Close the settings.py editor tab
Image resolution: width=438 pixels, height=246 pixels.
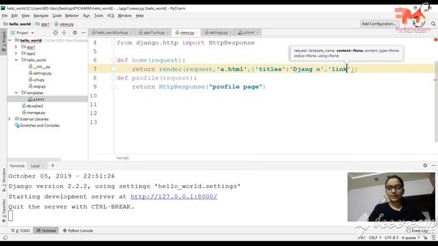coord(231,33)
